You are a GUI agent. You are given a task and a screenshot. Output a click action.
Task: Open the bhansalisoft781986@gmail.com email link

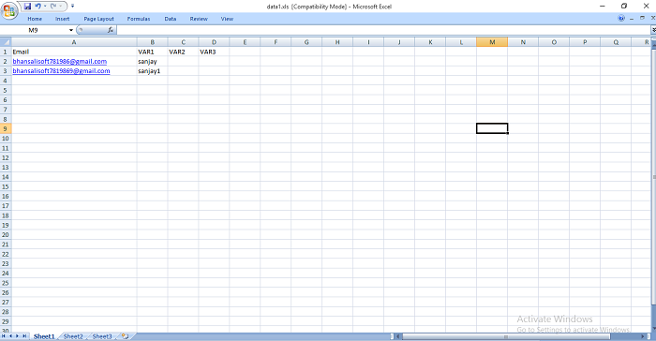[60, 62]
